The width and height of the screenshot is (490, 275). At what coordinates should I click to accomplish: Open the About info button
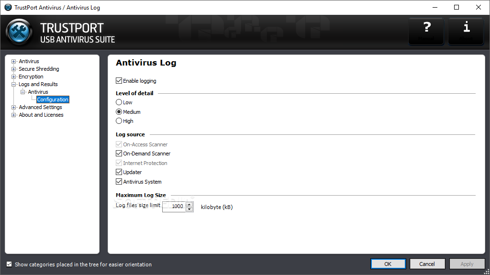pos(466,31)
